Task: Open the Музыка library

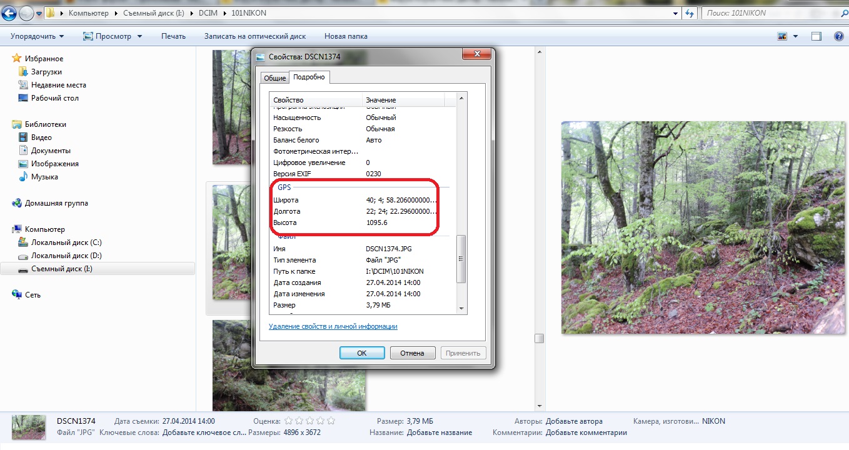Action: tap(44, 177)
